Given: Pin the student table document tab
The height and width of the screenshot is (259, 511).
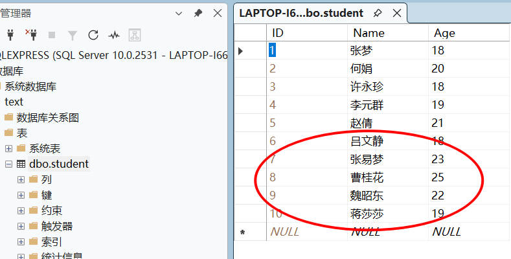Looking at the screenshot, I should click(x=378, y=13).
